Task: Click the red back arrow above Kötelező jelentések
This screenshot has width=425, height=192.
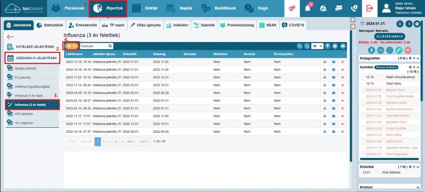Action: 10,36
